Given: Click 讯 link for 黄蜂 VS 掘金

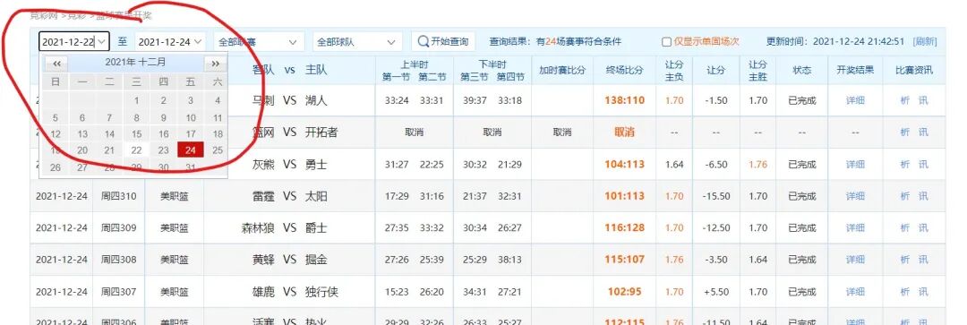Looking at the screenshot, I should point(923,260).
